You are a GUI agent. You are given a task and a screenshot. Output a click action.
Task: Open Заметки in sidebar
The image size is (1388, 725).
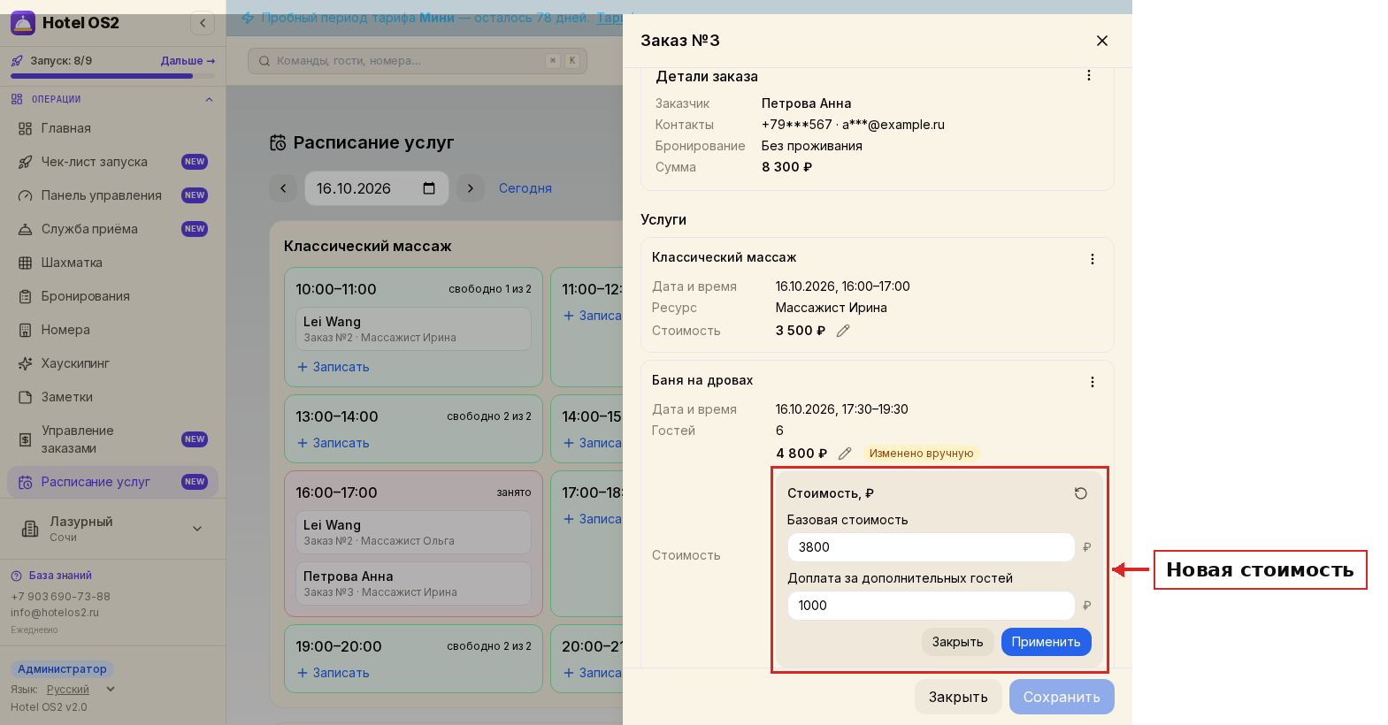112,397
